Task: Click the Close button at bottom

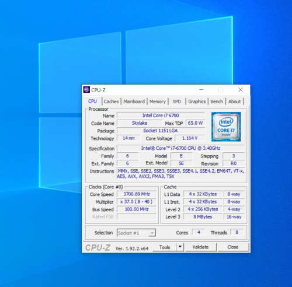Action: (233, 247)
